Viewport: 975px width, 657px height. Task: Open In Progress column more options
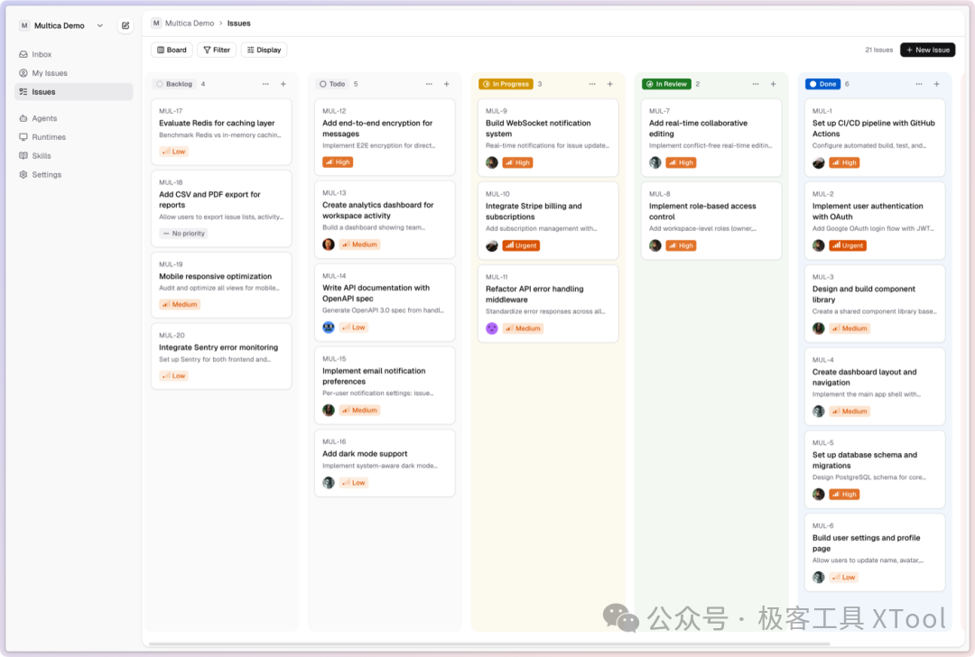click(x=592, y=84)
